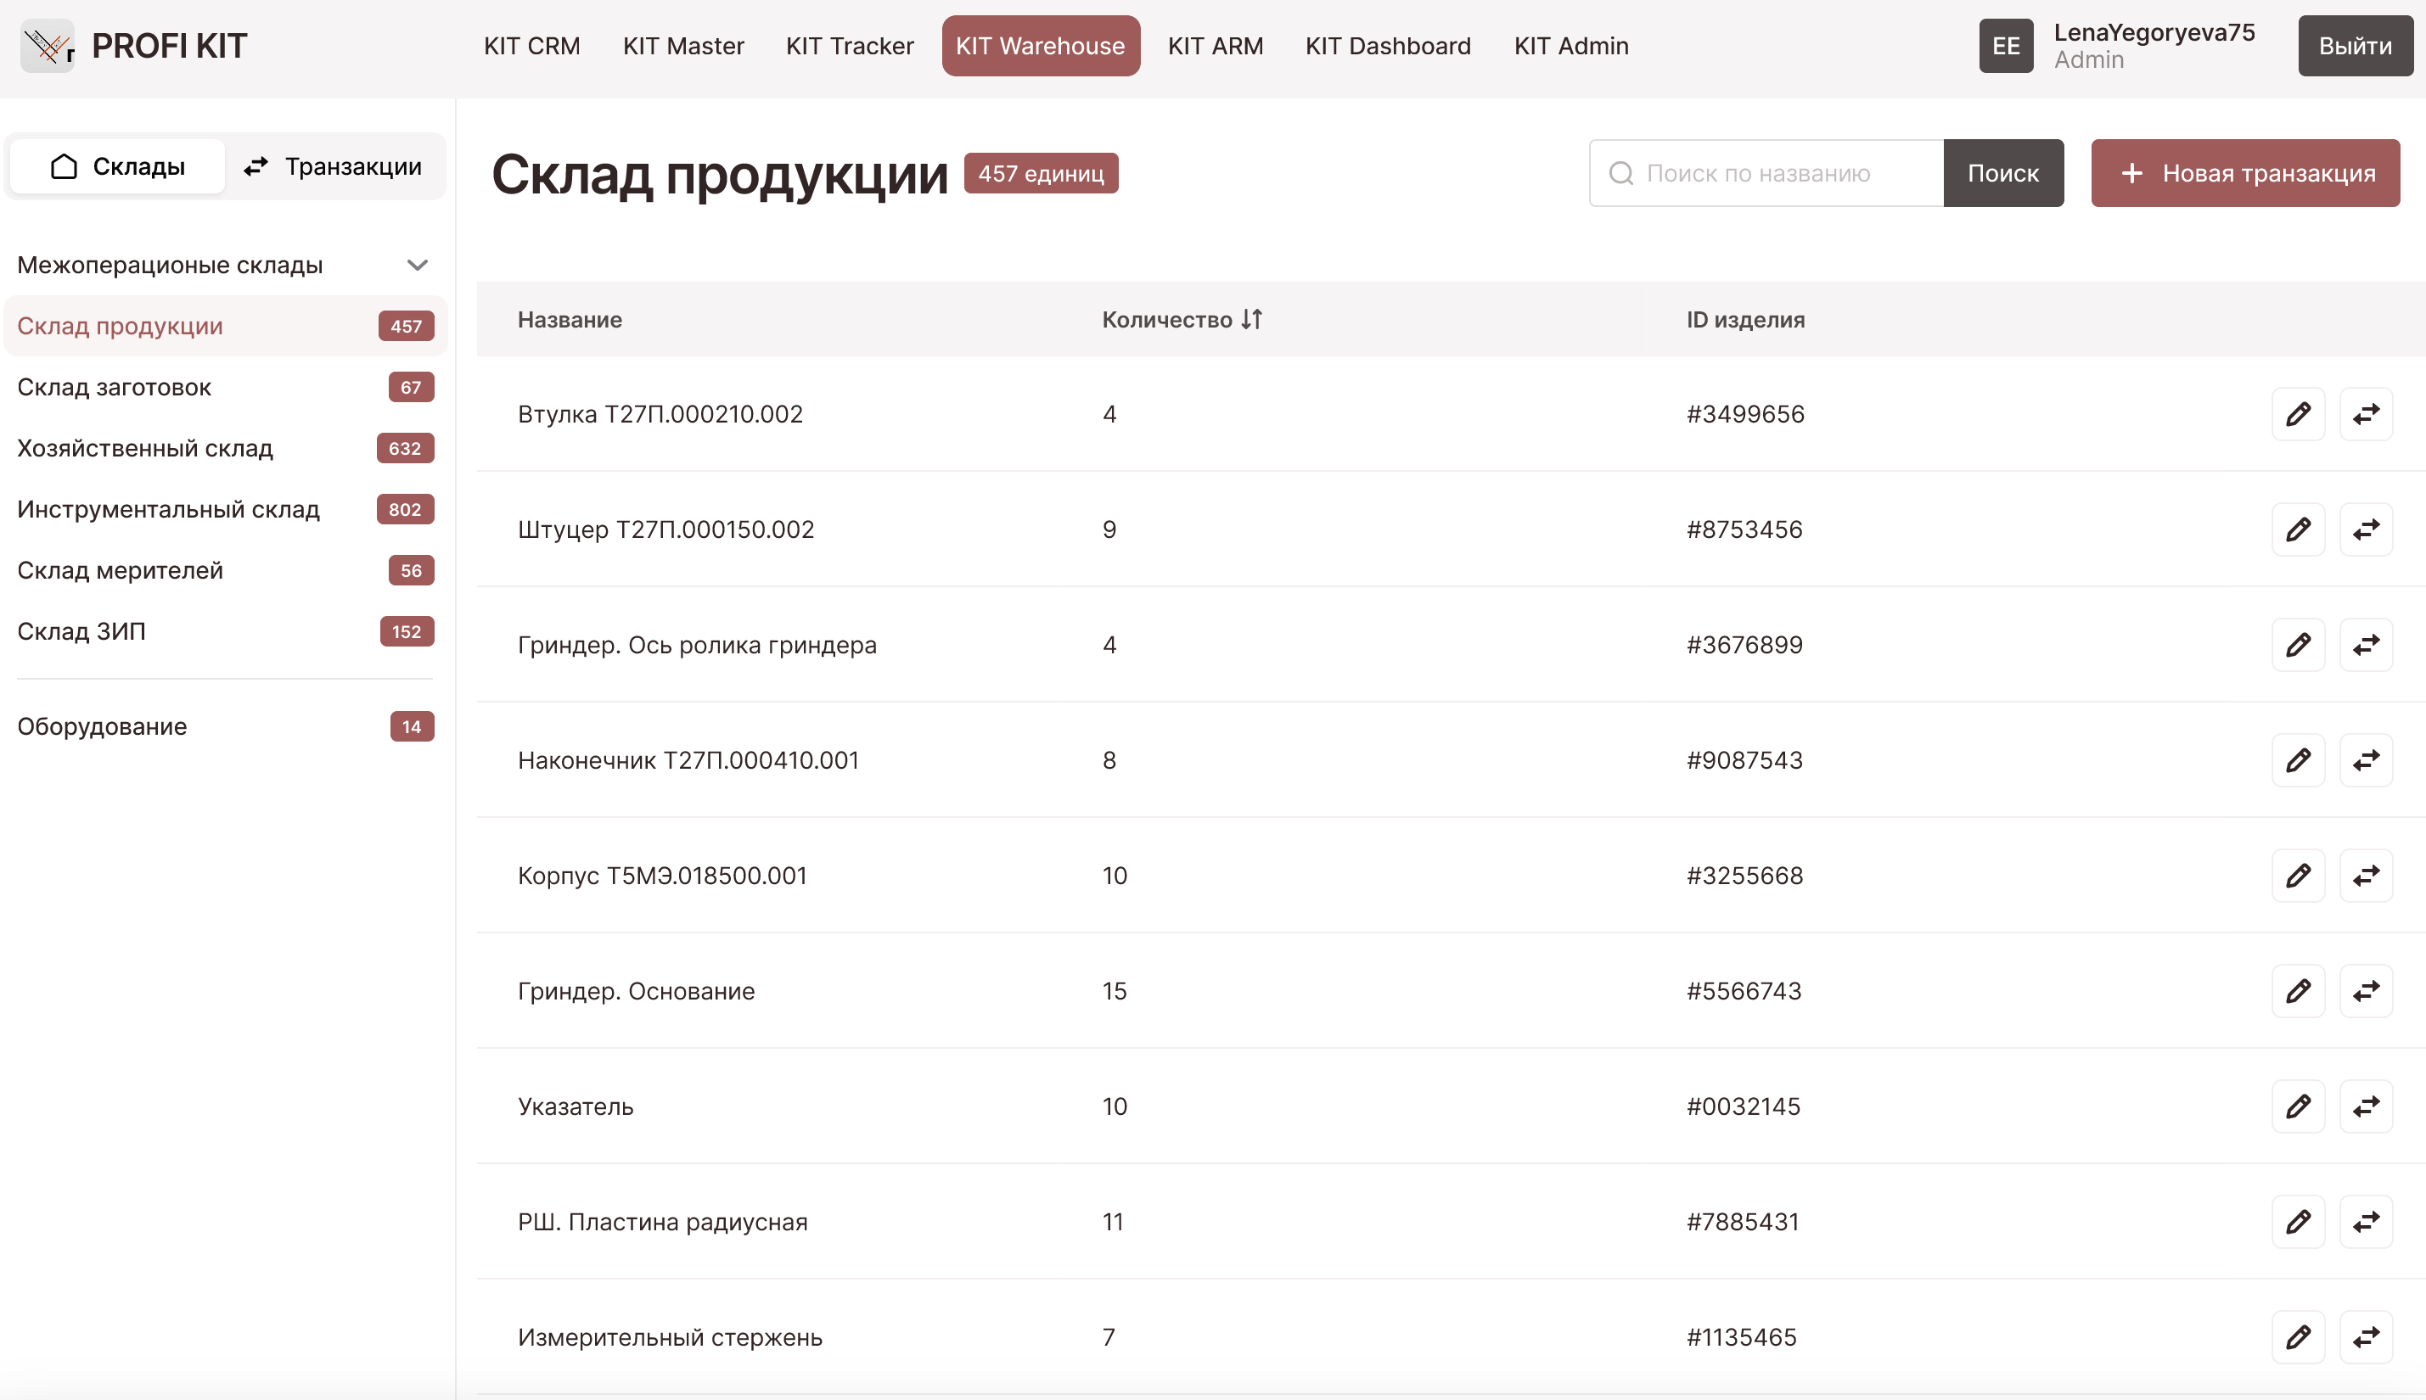The height and width of the screenshot is (1400, 2426).
Task: Click the Новая транзакция button
Action: pyautogui.click(x=2244, y=174)
